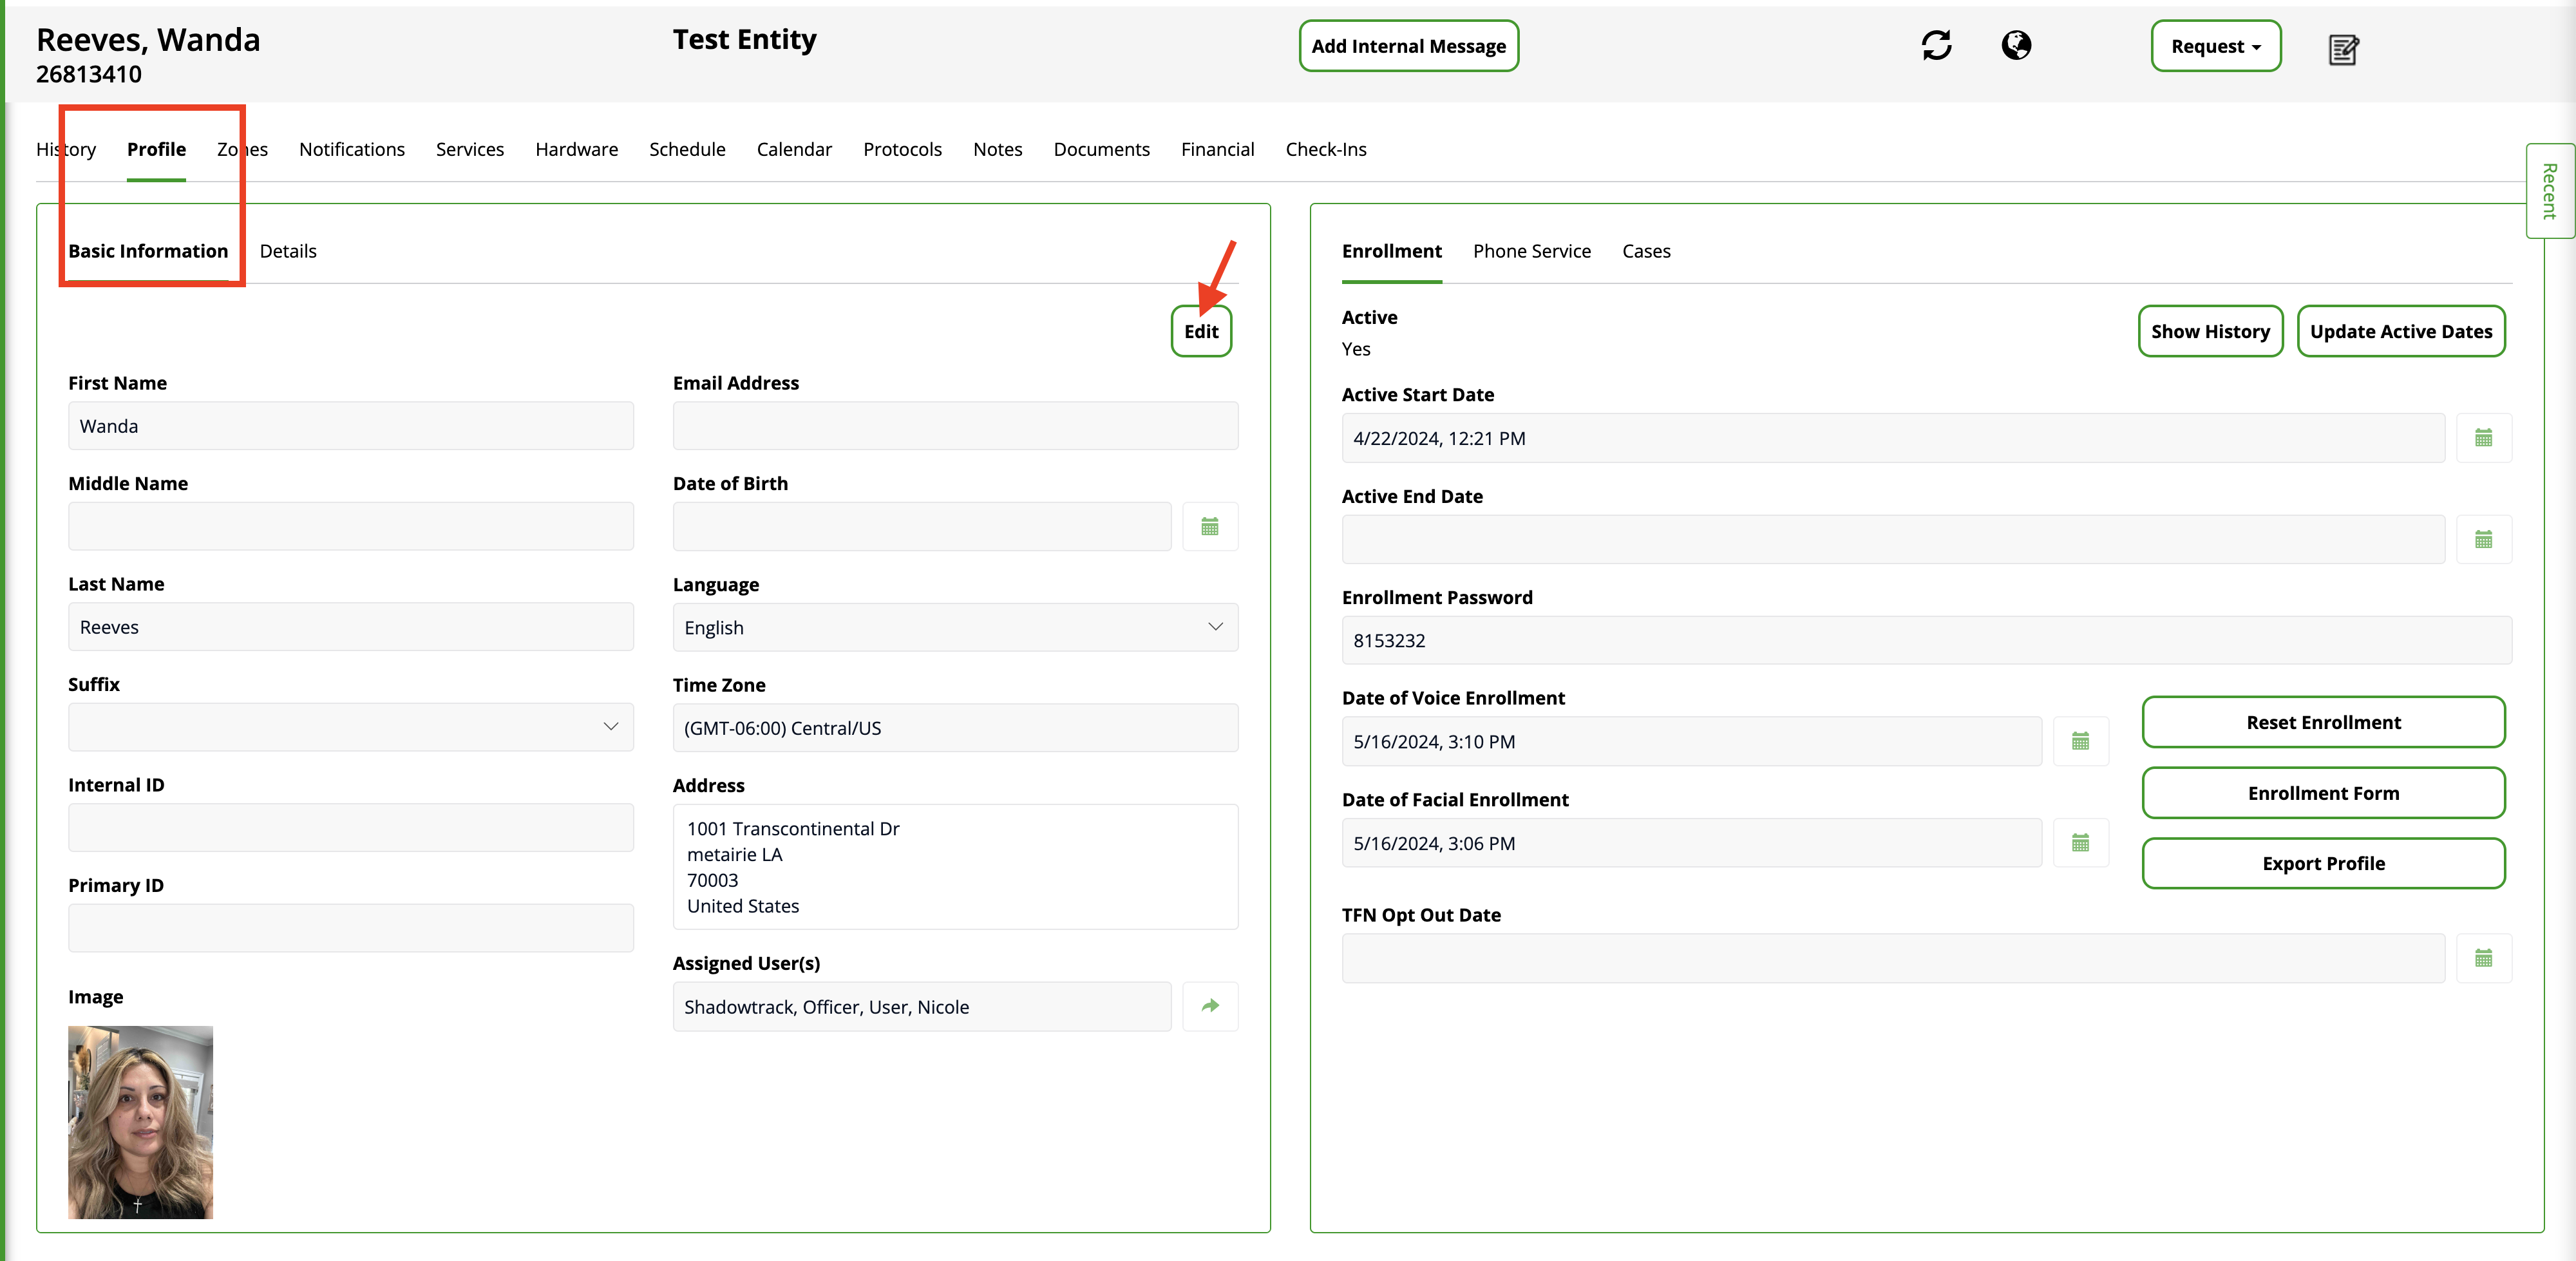Screen dimensions: 2576x1261
Task: Click the Active End Date field
Action: [x=1892, y=540]
